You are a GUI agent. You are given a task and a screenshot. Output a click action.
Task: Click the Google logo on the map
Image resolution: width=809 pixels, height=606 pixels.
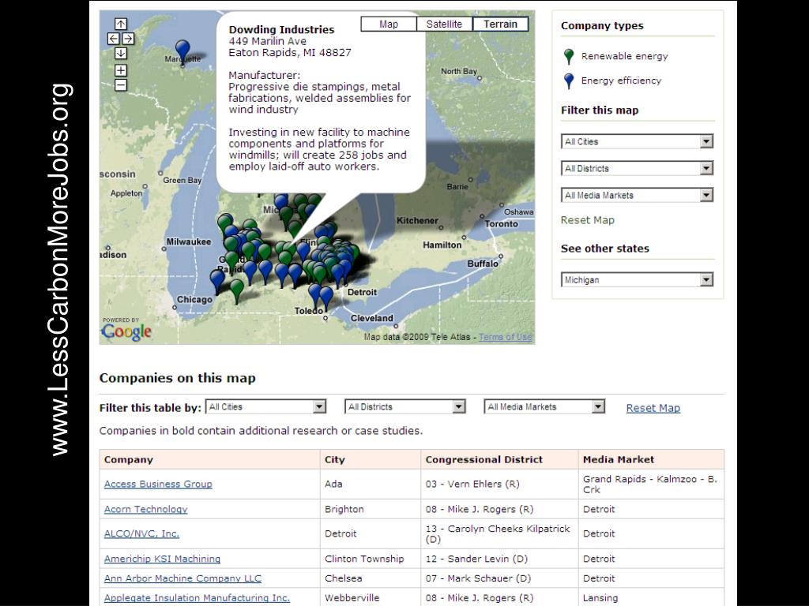tap(126, 332)
